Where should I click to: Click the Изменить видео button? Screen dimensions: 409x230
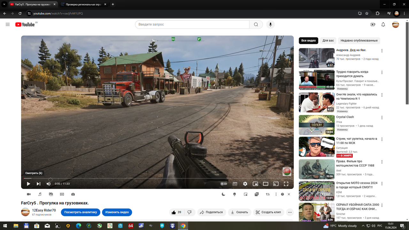tap(117, 212)
